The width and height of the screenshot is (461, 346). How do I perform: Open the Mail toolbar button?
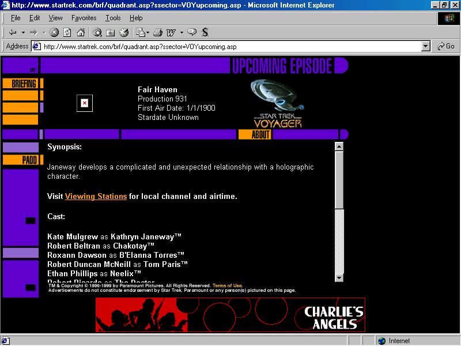click(141, 32)
